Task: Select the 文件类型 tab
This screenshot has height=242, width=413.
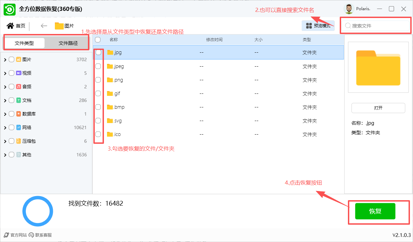Action: [x=25, y=43]
